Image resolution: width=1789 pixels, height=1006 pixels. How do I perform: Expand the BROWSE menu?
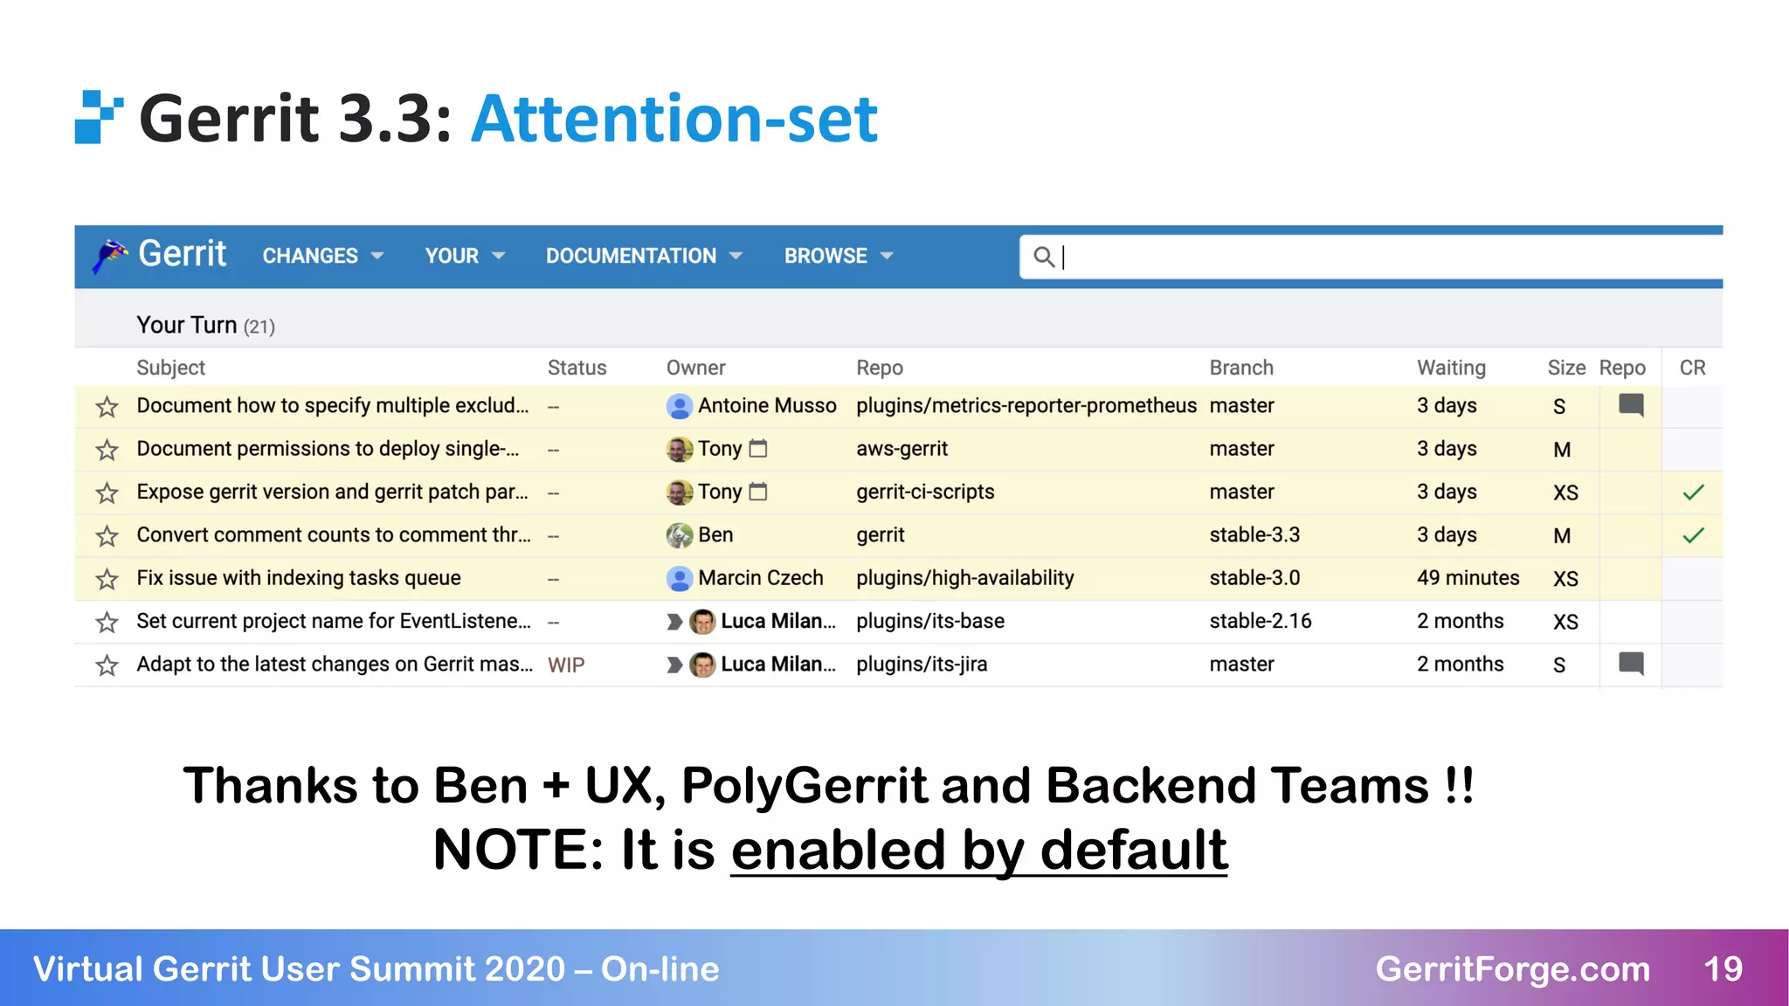tap(839, 256)
